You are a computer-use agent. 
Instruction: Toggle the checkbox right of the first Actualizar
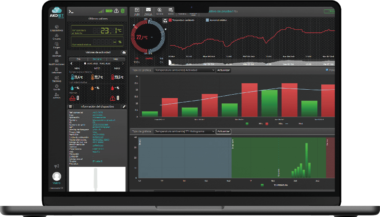[x=327, y=70]
